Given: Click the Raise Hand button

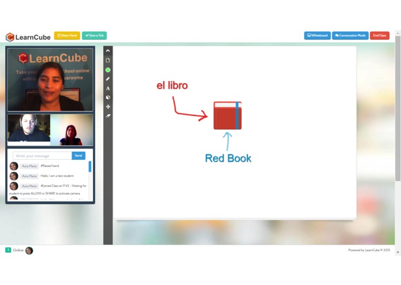Looking at the screenshot, I should coord(67,36).
